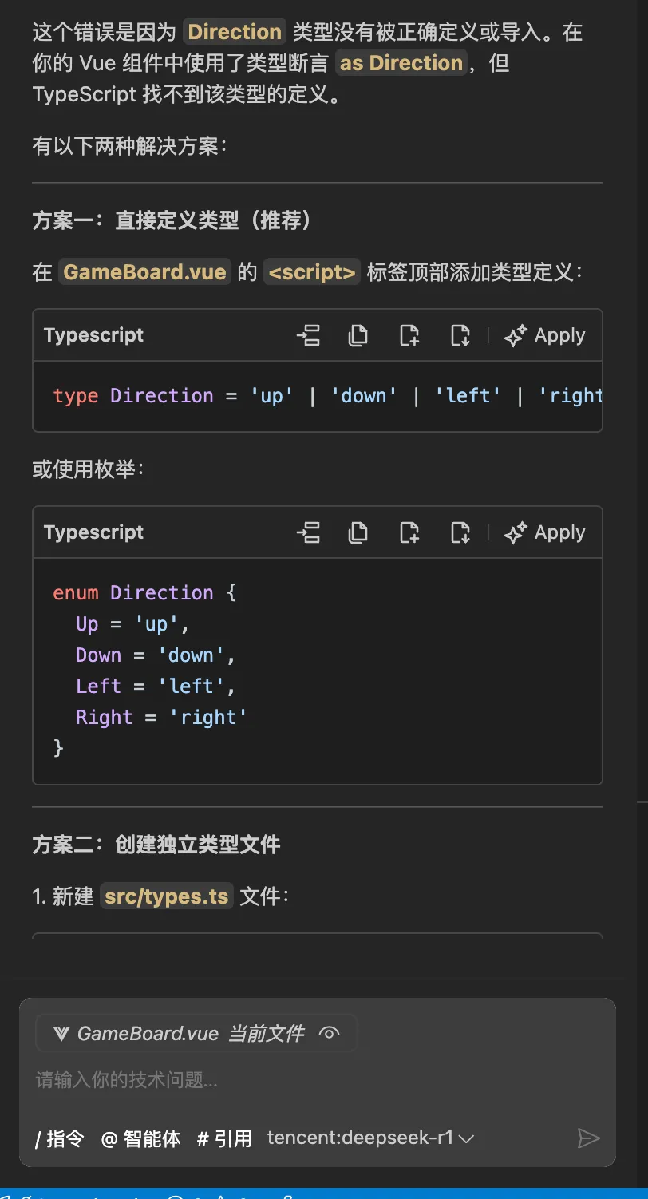Viewport: 648px width, 1199px height.
Task: Create new file from type Direction code
Action: pyautogui.click(x=409, y=336)
